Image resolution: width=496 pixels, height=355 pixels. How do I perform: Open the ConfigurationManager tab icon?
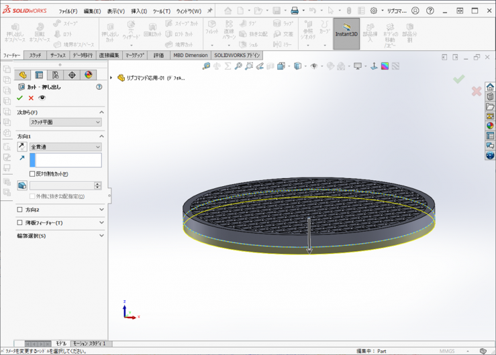click(x=56, y=75)
